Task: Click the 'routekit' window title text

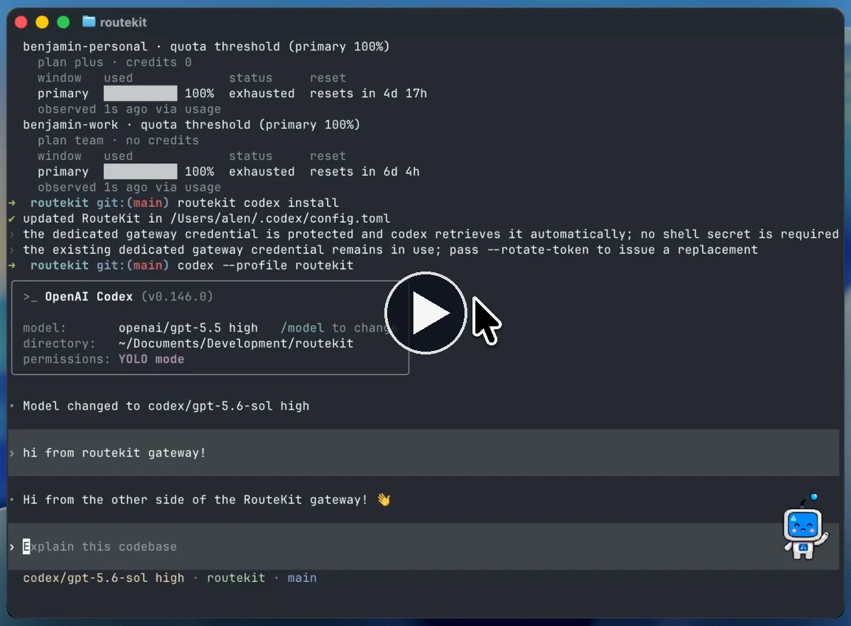Action: tap(123, 22)
